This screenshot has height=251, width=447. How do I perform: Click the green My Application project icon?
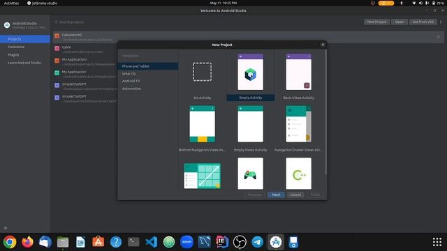coord(57,73)
